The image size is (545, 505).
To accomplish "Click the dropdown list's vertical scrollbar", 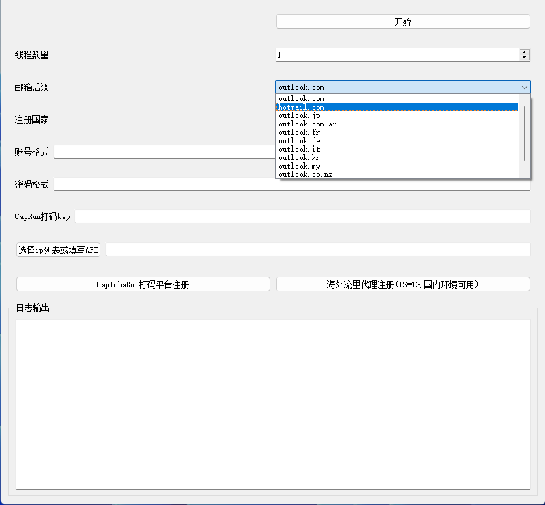I will pos(525,133).
